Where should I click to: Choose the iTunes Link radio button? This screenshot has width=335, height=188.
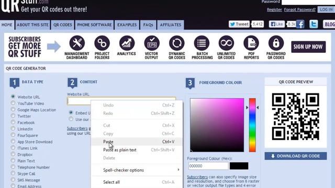coord(13,148)
